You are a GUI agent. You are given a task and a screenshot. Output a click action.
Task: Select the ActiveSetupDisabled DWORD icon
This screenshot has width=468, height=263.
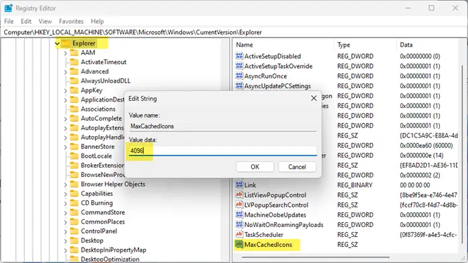point(239,56)
